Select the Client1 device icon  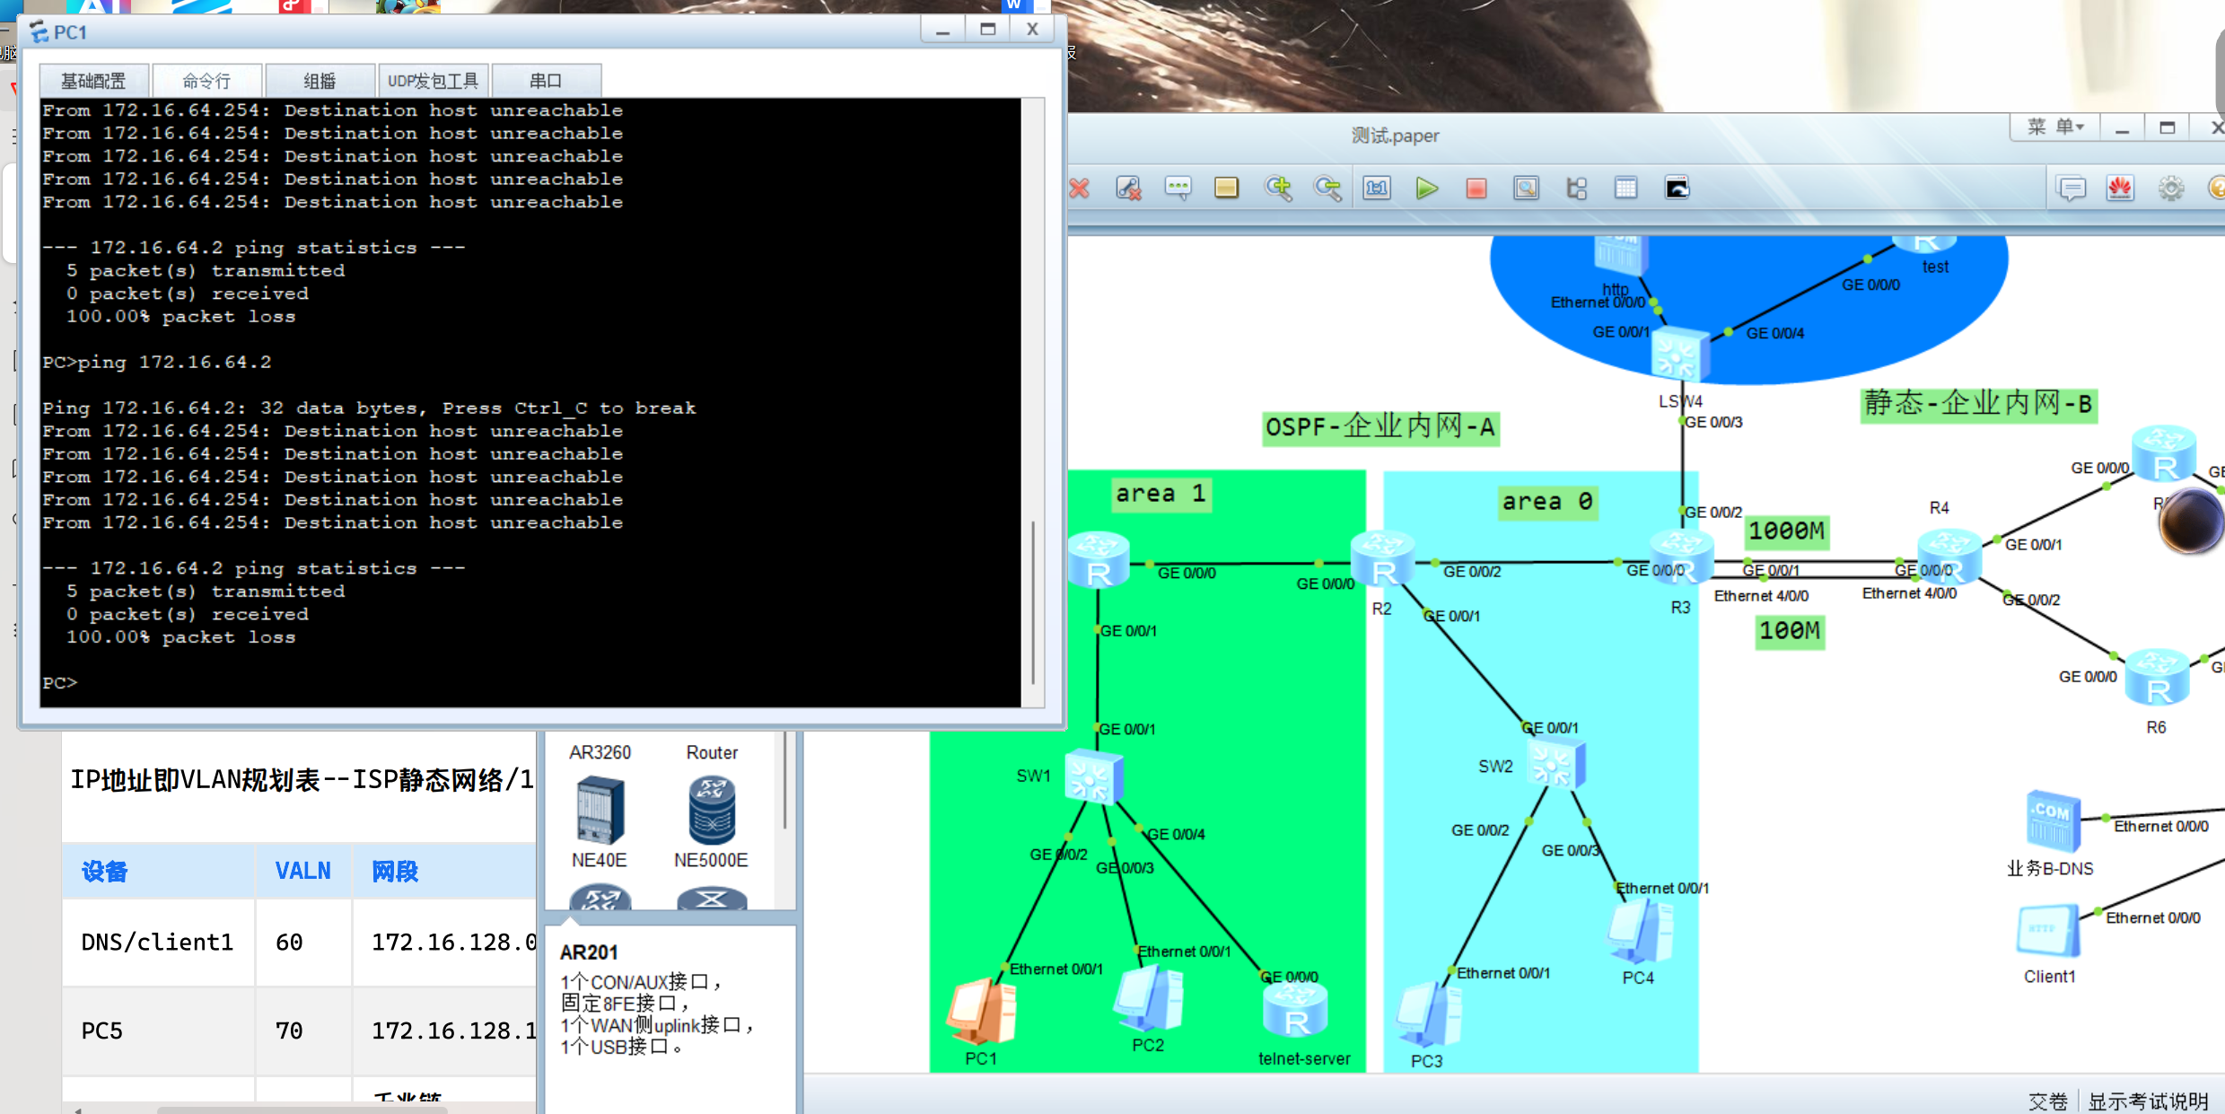click(x=2048, y=932)
